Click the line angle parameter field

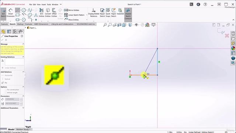point(12,103)
